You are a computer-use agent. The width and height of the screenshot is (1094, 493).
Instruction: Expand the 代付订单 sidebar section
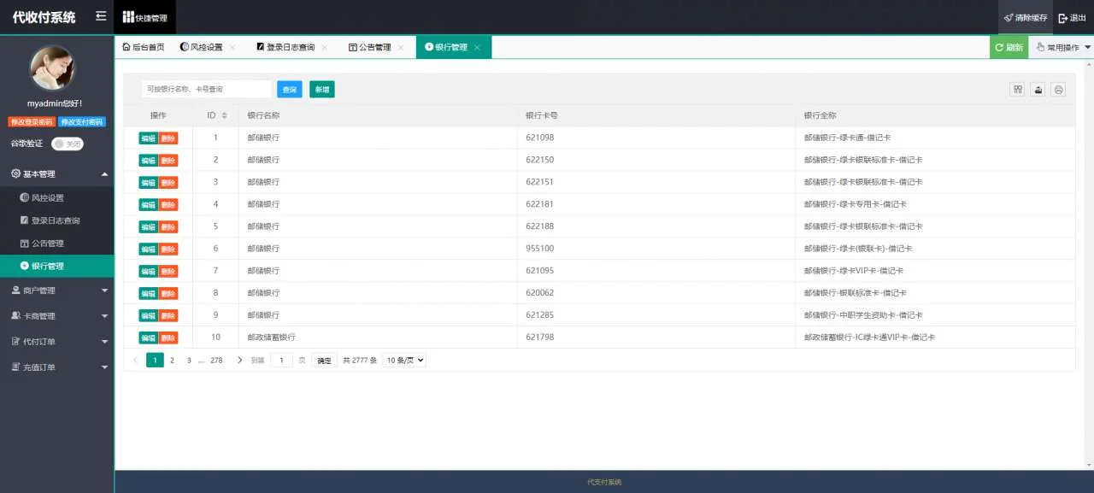57,342
